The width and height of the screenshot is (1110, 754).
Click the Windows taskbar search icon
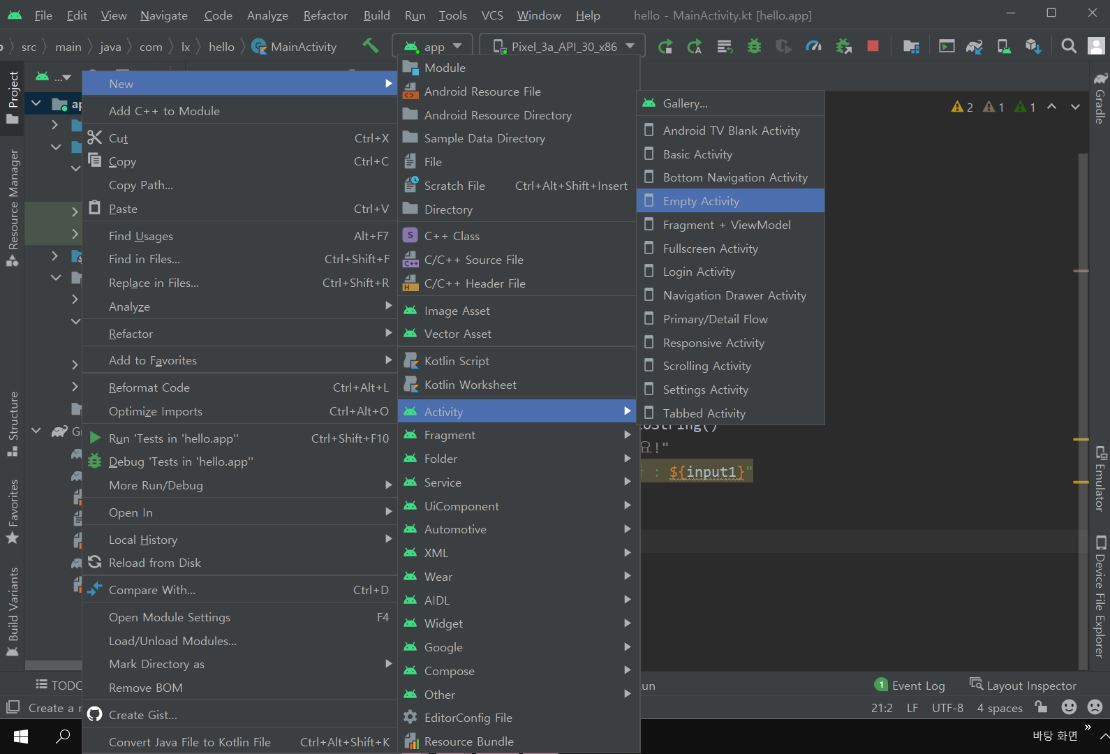63,736
